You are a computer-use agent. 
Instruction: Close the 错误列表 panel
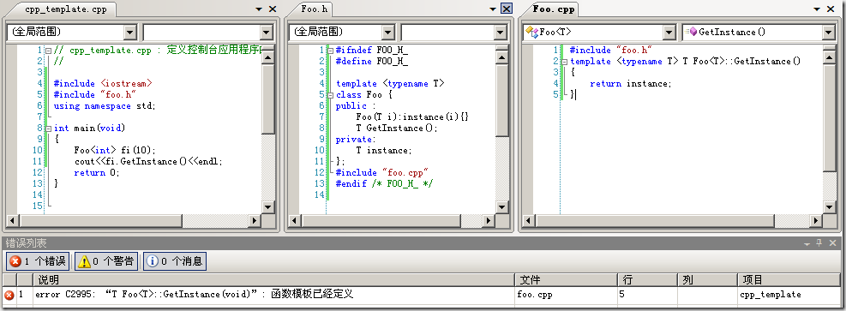(x=833, y=244)
